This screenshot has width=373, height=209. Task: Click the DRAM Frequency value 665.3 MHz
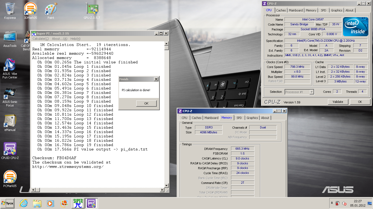pos(242,149)
